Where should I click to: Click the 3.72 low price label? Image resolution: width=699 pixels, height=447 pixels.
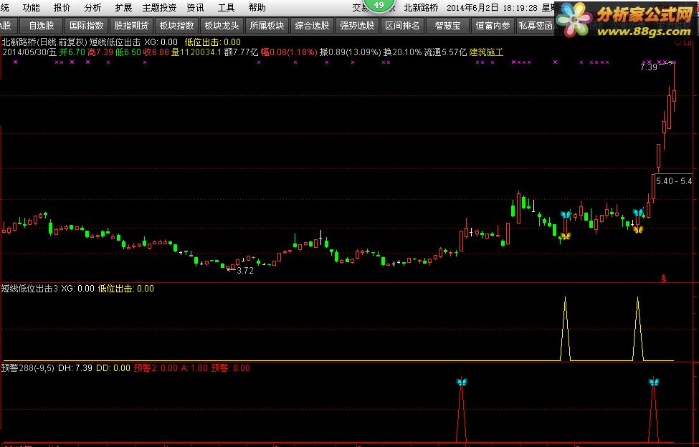tap(245, 270)
